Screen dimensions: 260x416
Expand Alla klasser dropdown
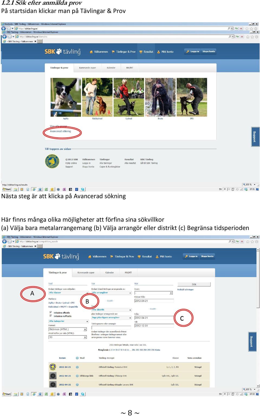69,293
